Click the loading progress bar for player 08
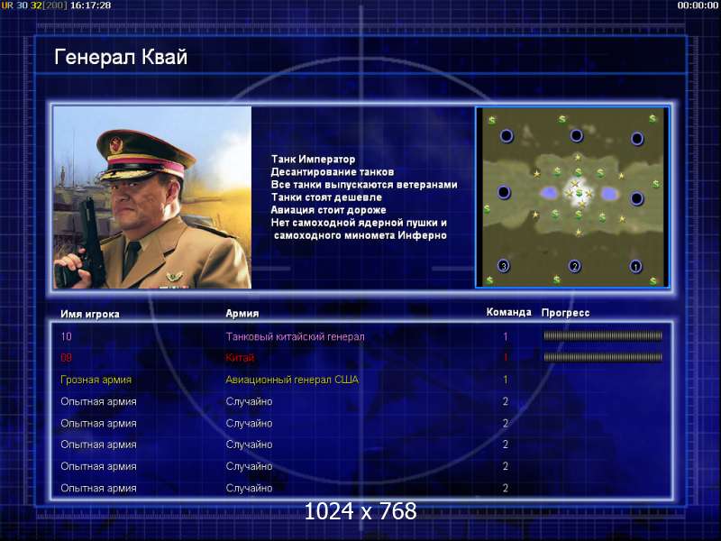 pyautogui.click(x=603, y=357)
